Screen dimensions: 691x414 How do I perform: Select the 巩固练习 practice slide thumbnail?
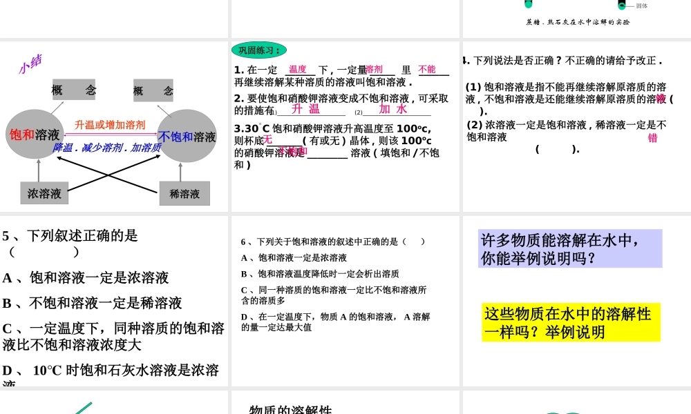pos(345,126)
